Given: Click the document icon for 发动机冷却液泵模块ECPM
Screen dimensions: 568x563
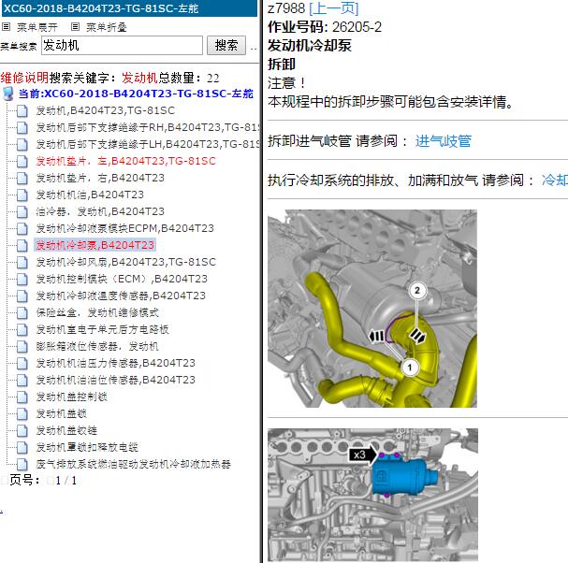Looking at the screenshot, I should [22, 228].
